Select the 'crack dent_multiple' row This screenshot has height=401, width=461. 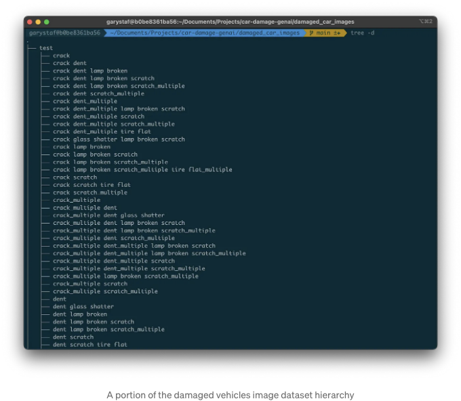tap(85, 102)
